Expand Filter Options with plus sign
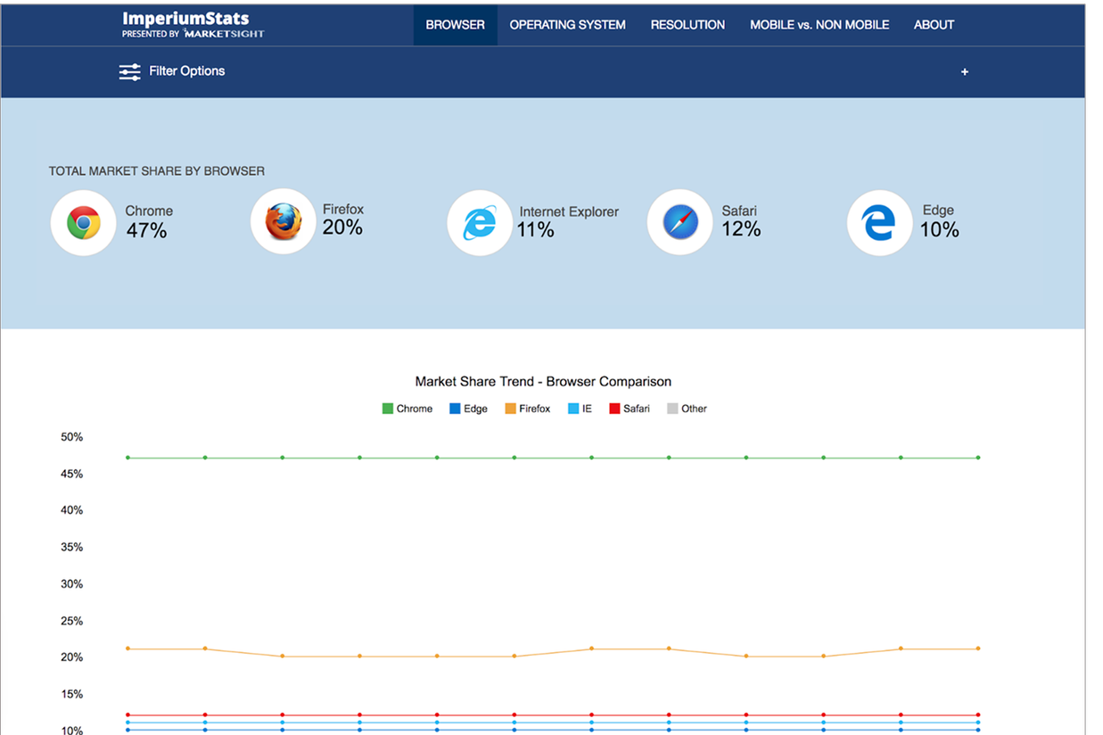1103x735 pixels. pyautogui.click(x=965, y=72)
